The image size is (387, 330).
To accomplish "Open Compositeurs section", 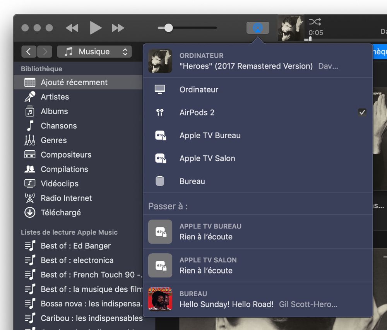I will [78, 155].
